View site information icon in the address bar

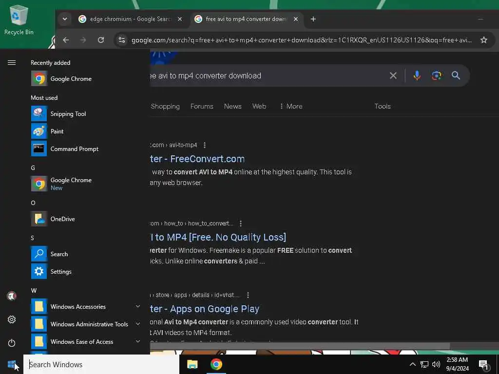pos(121,40)
